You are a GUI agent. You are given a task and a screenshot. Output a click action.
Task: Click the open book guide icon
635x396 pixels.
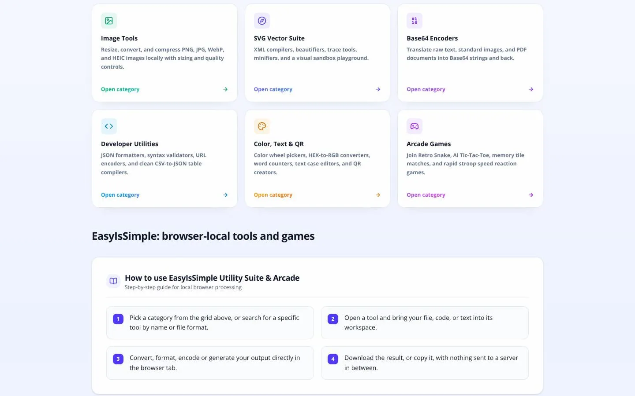[113, 281]
